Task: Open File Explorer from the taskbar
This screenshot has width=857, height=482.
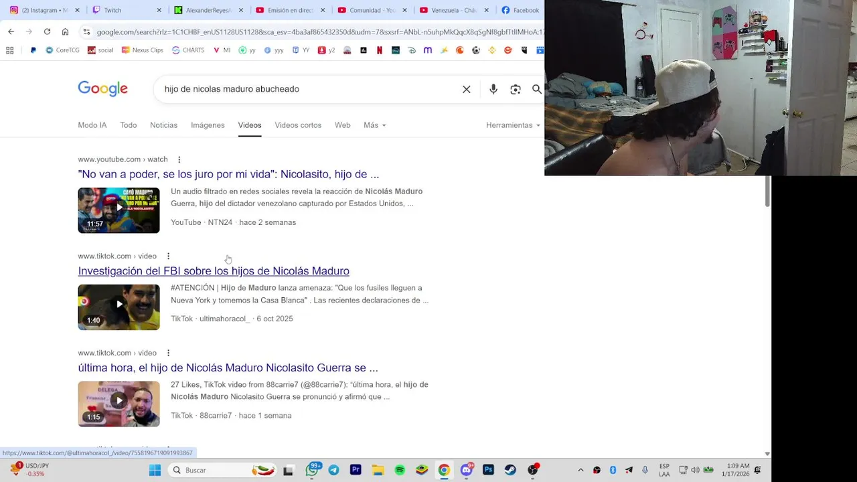Action: point(378,470)
